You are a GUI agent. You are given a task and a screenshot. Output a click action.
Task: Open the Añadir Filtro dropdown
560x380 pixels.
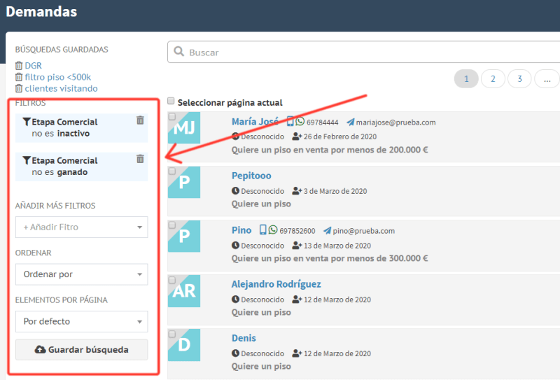[81, 227]
